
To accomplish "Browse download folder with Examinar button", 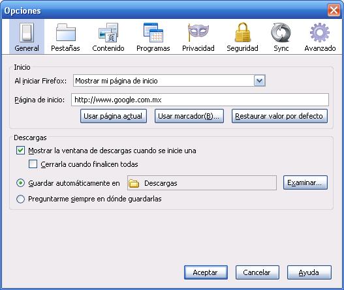I will (305, 182).
